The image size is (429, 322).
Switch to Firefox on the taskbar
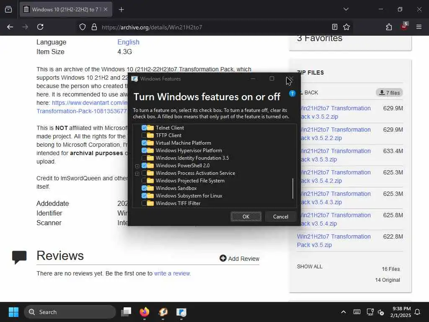145,312
